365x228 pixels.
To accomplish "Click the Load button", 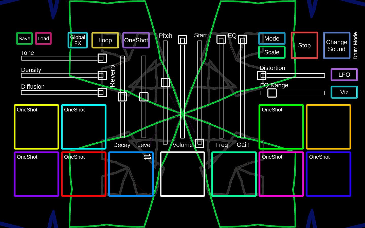I will [x=43, y=39].
